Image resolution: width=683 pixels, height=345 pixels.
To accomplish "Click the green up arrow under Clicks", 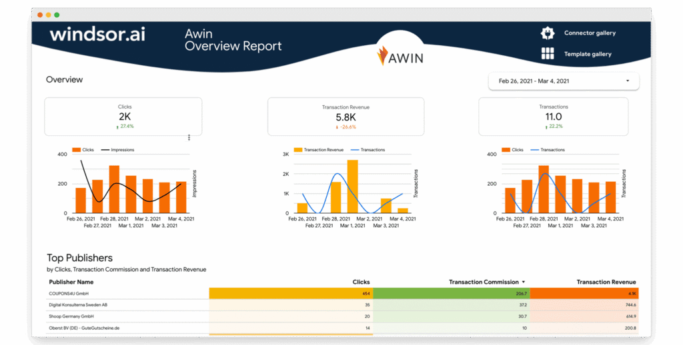I will pyautogui.click(x=117, y=127).
